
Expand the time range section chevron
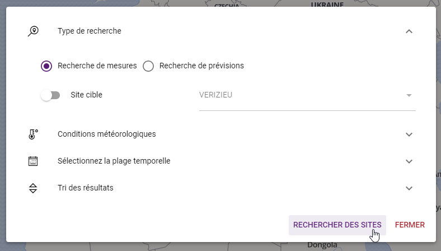409,161
